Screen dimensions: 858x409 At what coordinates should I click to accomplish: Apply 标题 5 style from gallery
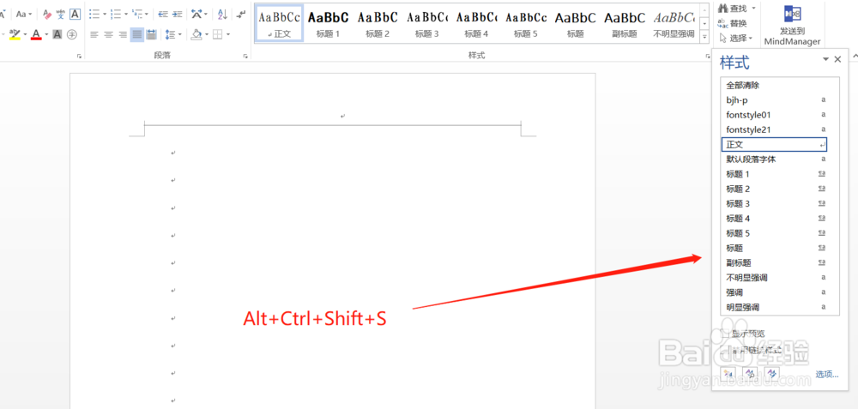coord(525,23)
